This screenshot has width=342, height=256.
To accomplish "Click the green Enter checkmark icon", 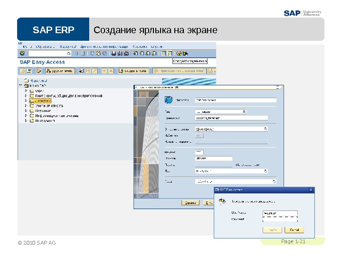I will coord(22,53).
